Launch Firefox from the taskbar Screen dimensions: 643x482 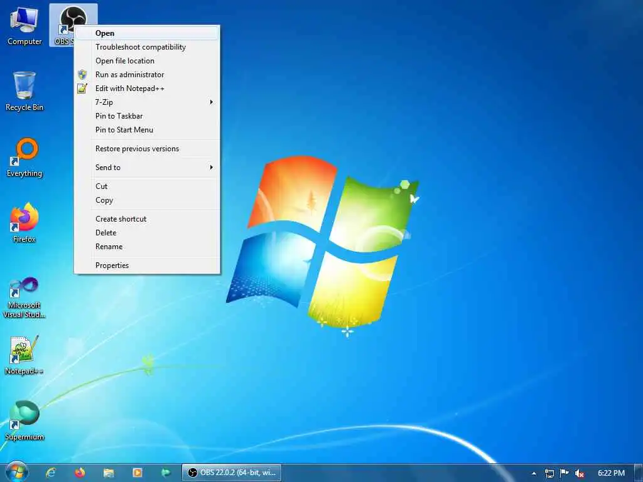pos(80,473)
